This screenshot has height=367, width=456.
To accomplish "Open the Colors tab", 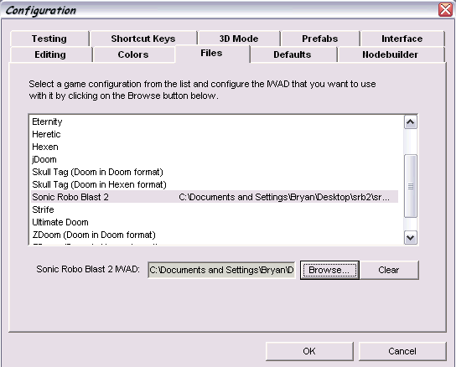I will (x=133, y=54).
